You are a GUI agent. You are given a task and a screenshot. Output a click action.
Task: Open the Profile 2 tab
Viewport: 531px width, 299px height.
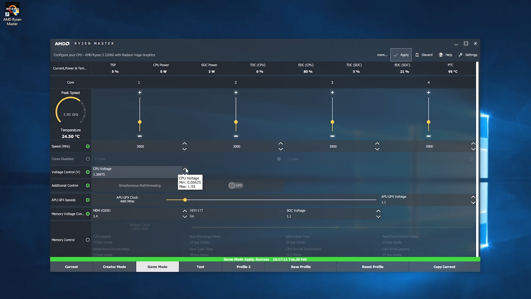[x=243, y=267]
